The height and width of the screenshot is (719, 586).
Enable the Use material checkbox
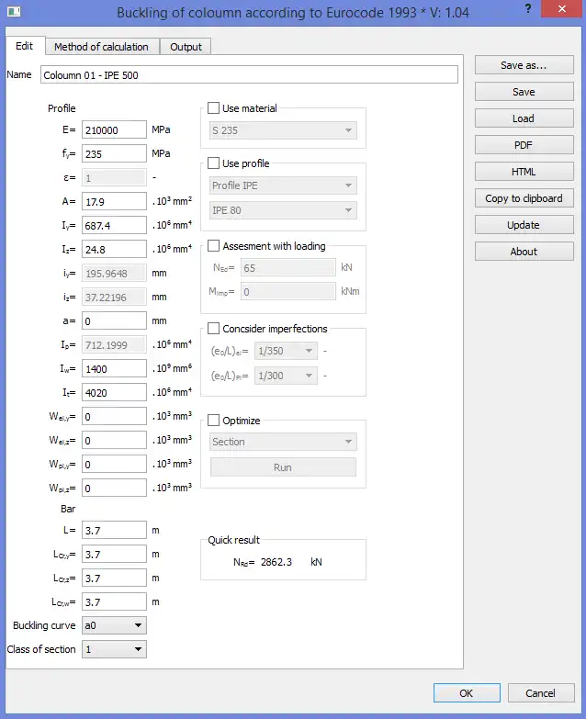click(x=213, y=108)
